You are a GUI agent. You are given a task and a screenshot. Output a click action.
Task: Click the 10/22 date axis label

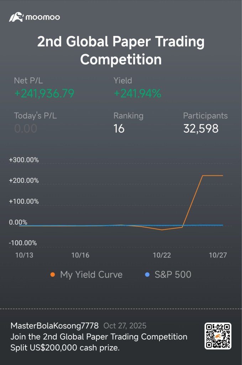[x=162, y=255]
